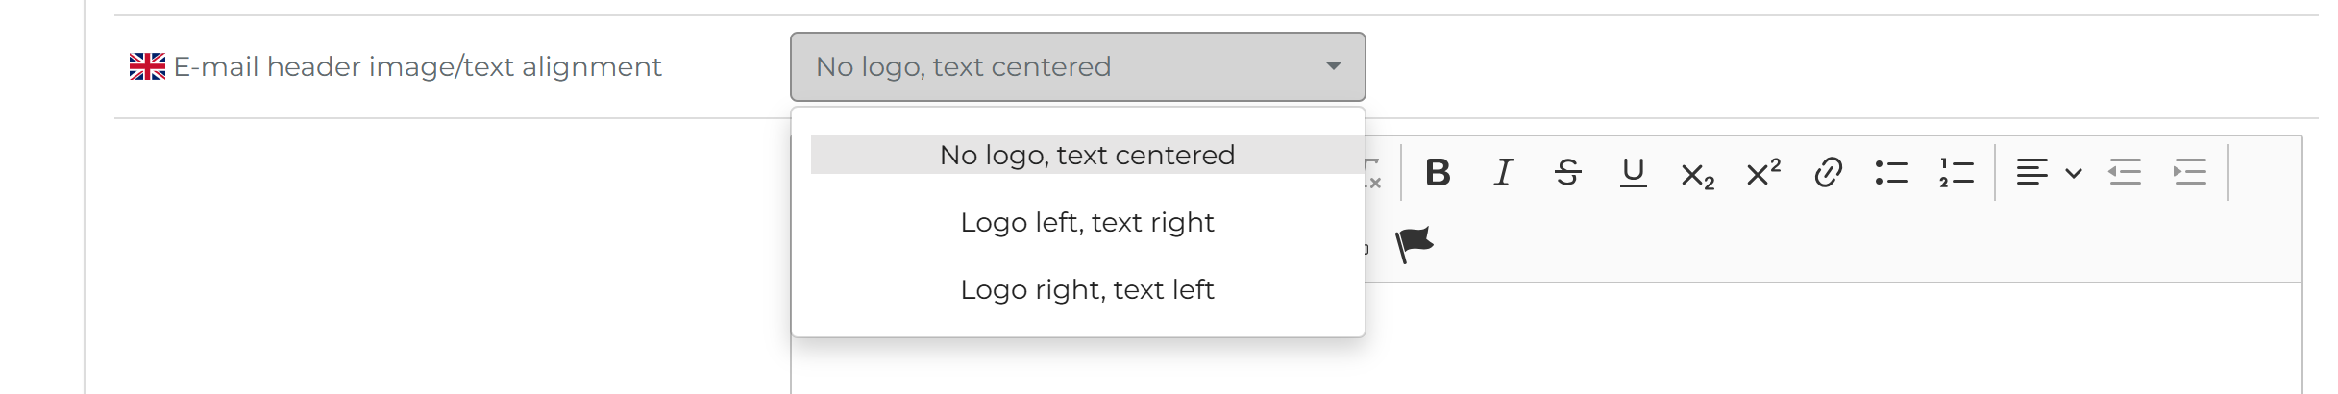Insert a link using the link icon
The width and height of the screenshot is (2338, 394).
pyautogui.click(x=1828, y=173)
